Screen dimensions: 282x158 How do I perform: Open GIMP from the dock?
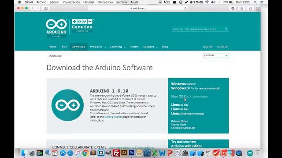pyautogui.click(x=108, y=153)
